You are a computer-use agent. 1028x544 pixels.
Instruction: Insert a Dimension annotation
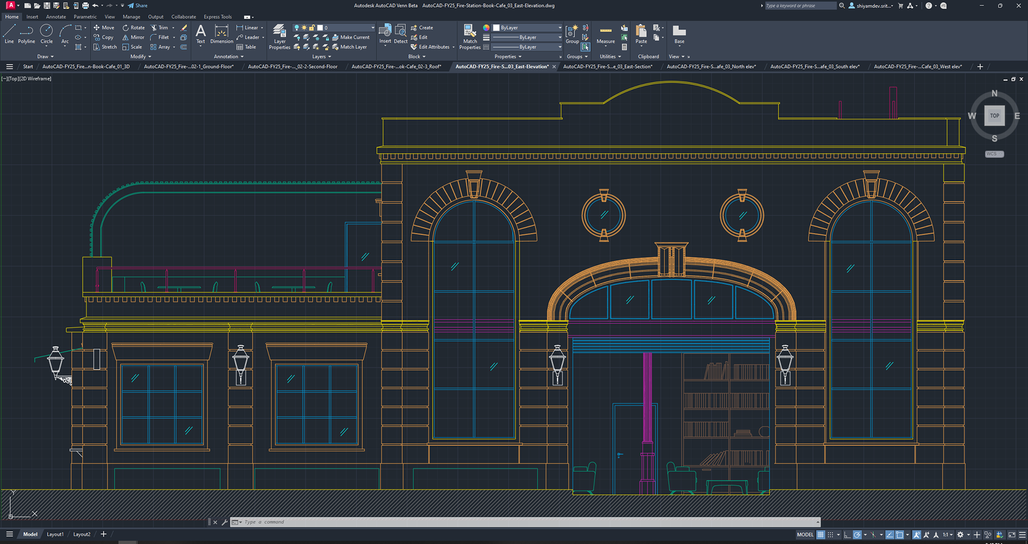[221, 34]
